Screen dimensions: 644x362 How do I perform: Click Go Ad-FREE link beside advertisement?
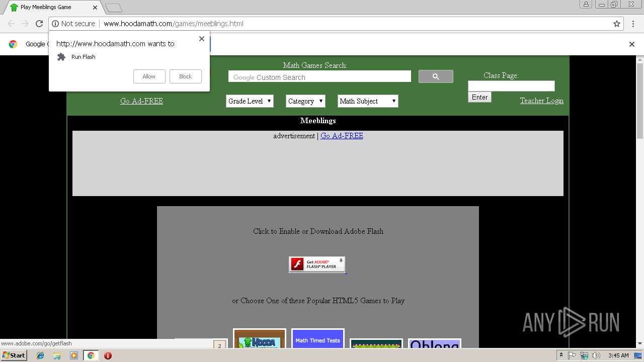click(342, 136)
